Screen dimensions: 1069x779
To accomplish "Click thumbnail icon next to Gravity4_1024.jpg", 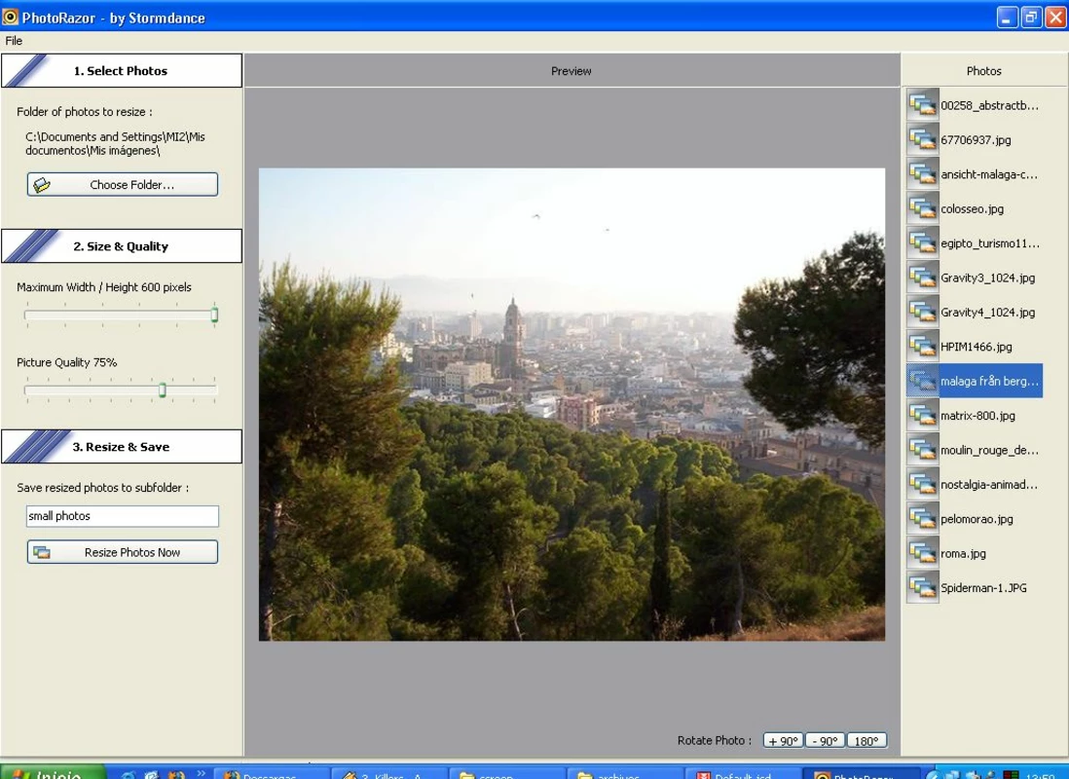I will pyautogui.click(x=922, y=312).
